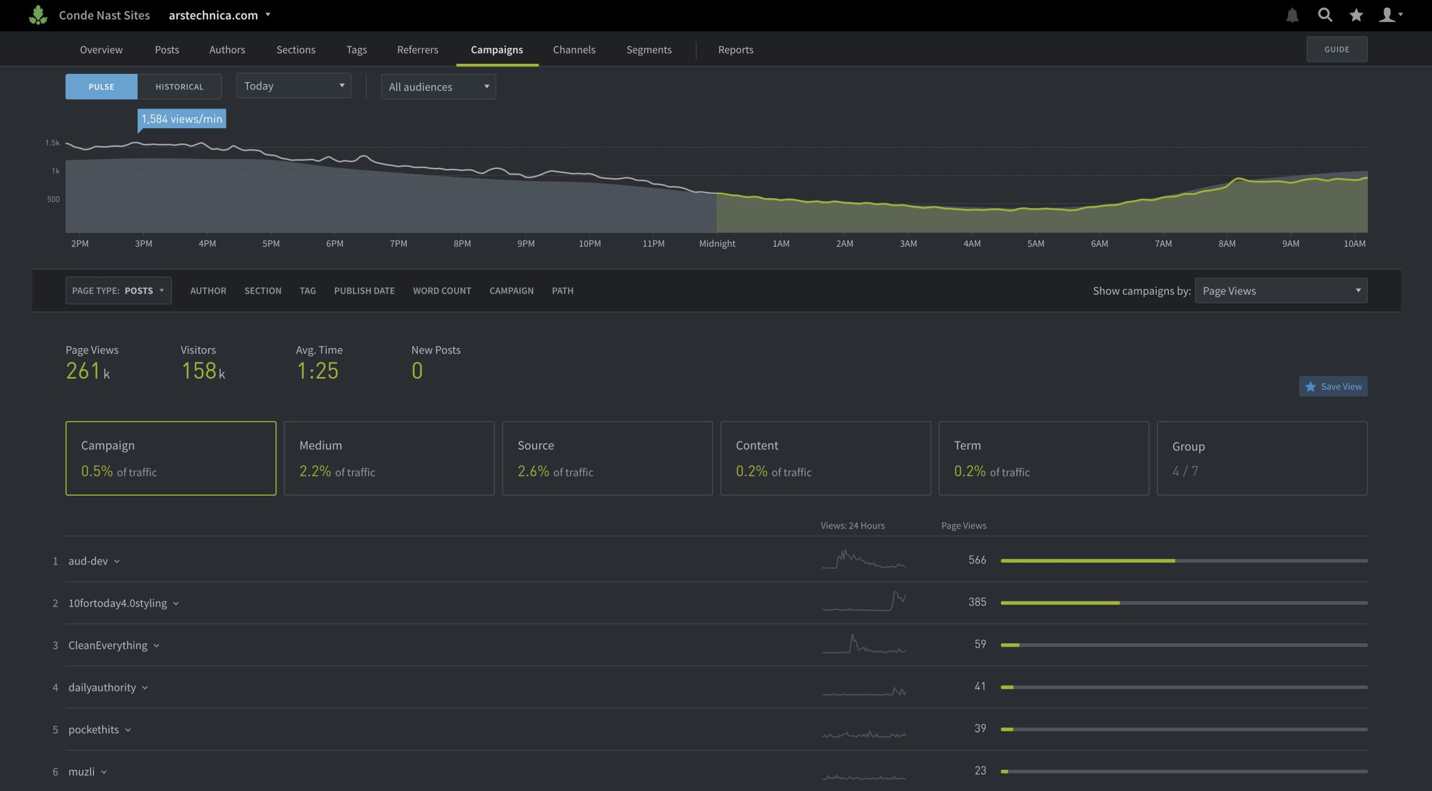Viewport: 1432px width, 791px height.
Task: Open the All audiences dropdown
Action: coord(438,87)
